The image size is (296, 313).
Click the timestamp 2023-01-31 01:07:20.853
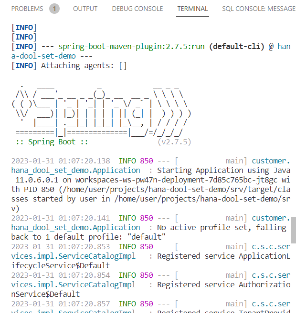tap(61, 246)
